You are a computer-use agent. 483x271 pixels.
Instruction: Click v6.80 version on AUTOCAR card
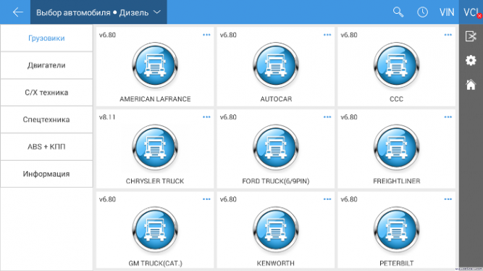pos(228,35)
